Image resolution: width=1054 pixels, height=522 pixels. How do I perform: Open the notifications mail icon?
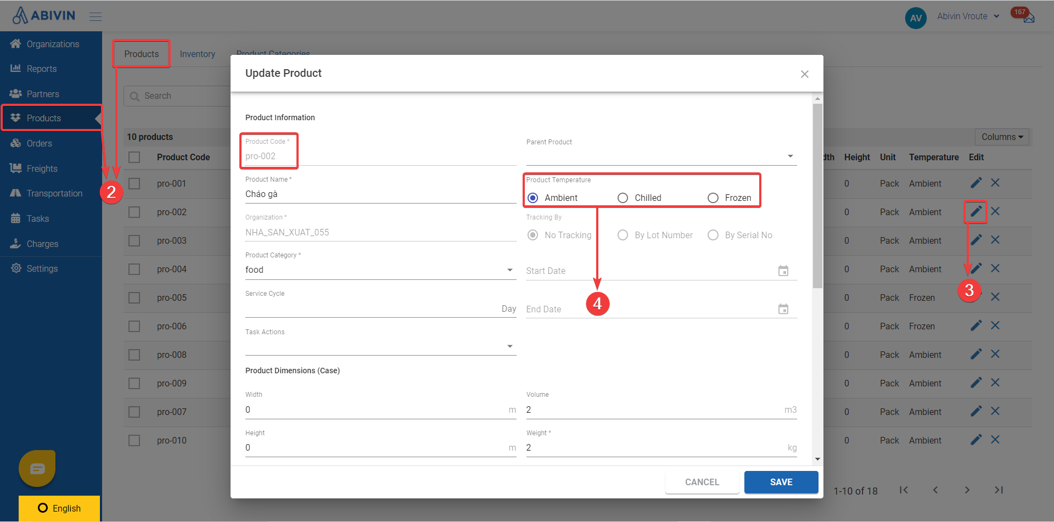click(1029, 18)
